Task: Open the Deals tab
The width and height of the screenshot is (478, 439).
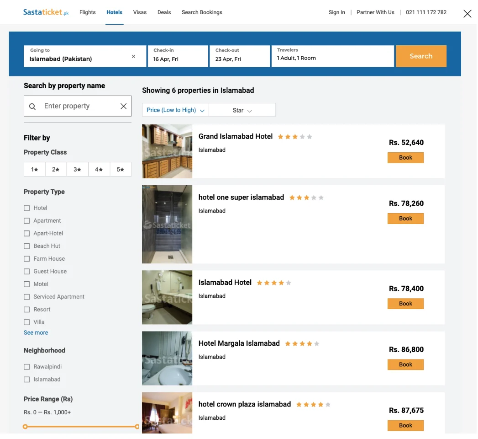Action: pyautogui.click(x=164, y=12)
